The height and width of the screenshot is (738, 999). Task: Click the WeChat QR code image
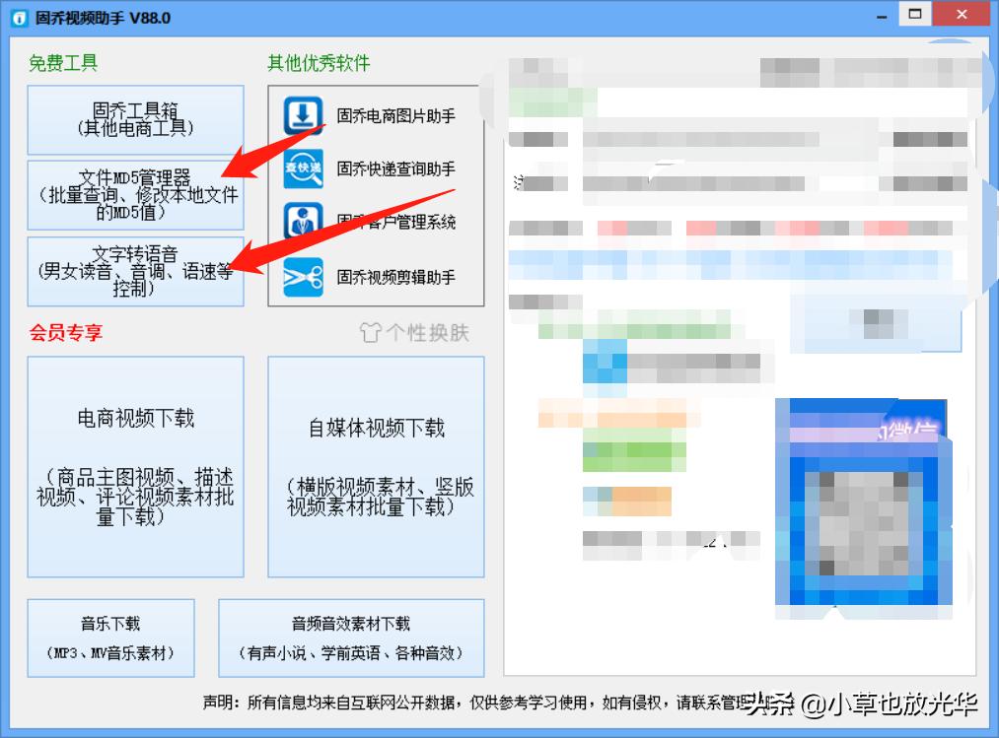pos(863,507)
